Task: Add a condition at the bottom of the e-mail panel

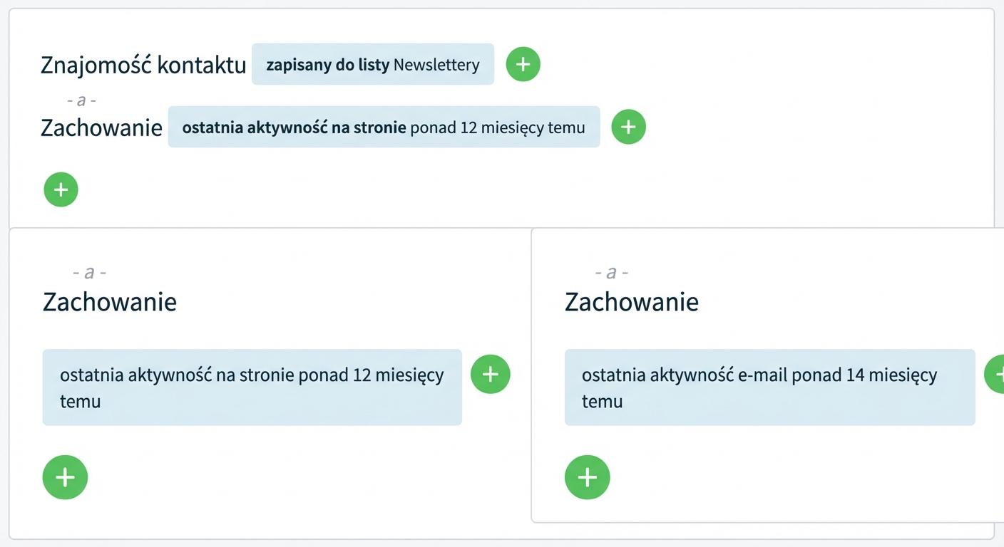Action: point(588,477)
